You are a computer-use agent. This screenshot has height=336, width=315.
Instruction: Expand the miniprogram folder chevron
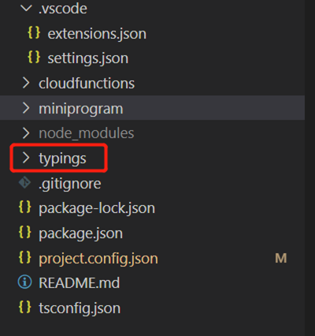click(x=26, y=108)
